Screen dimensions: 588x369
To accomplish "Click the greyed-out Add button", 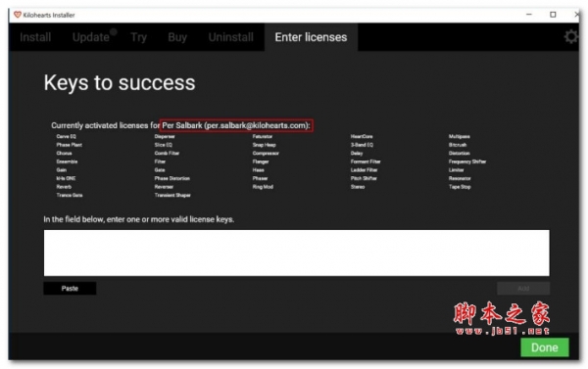I will coord(523,288).
